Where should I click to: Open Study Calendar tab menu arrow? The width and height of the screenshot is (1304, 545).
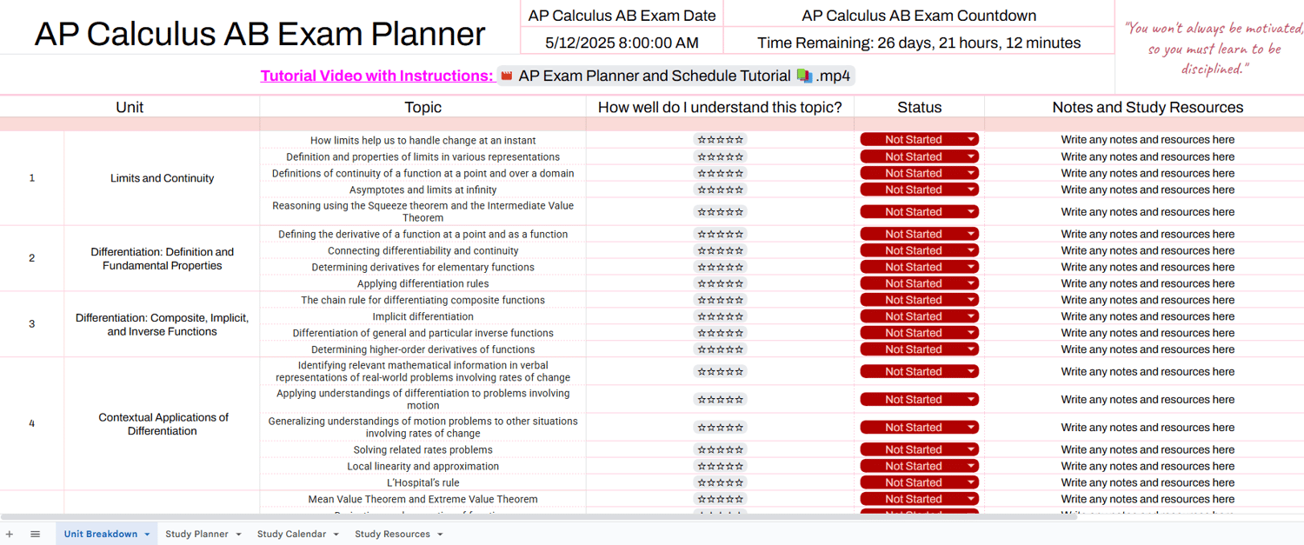click(336, 535)
